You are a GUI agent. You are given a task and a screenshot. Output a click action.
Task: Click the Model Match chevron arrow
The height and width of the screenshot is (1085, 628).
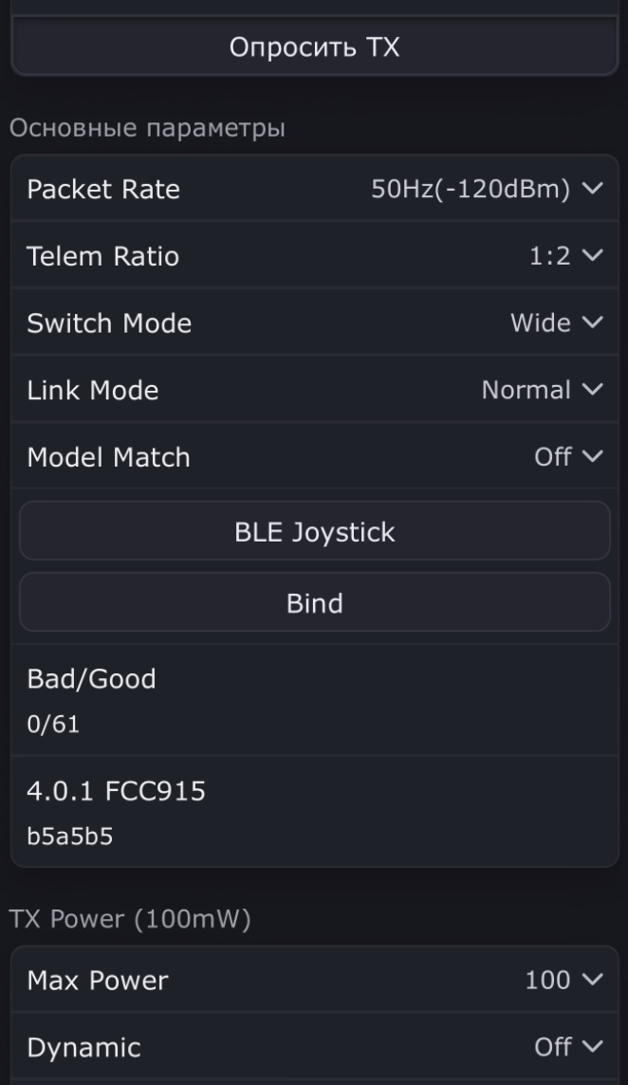593,457
